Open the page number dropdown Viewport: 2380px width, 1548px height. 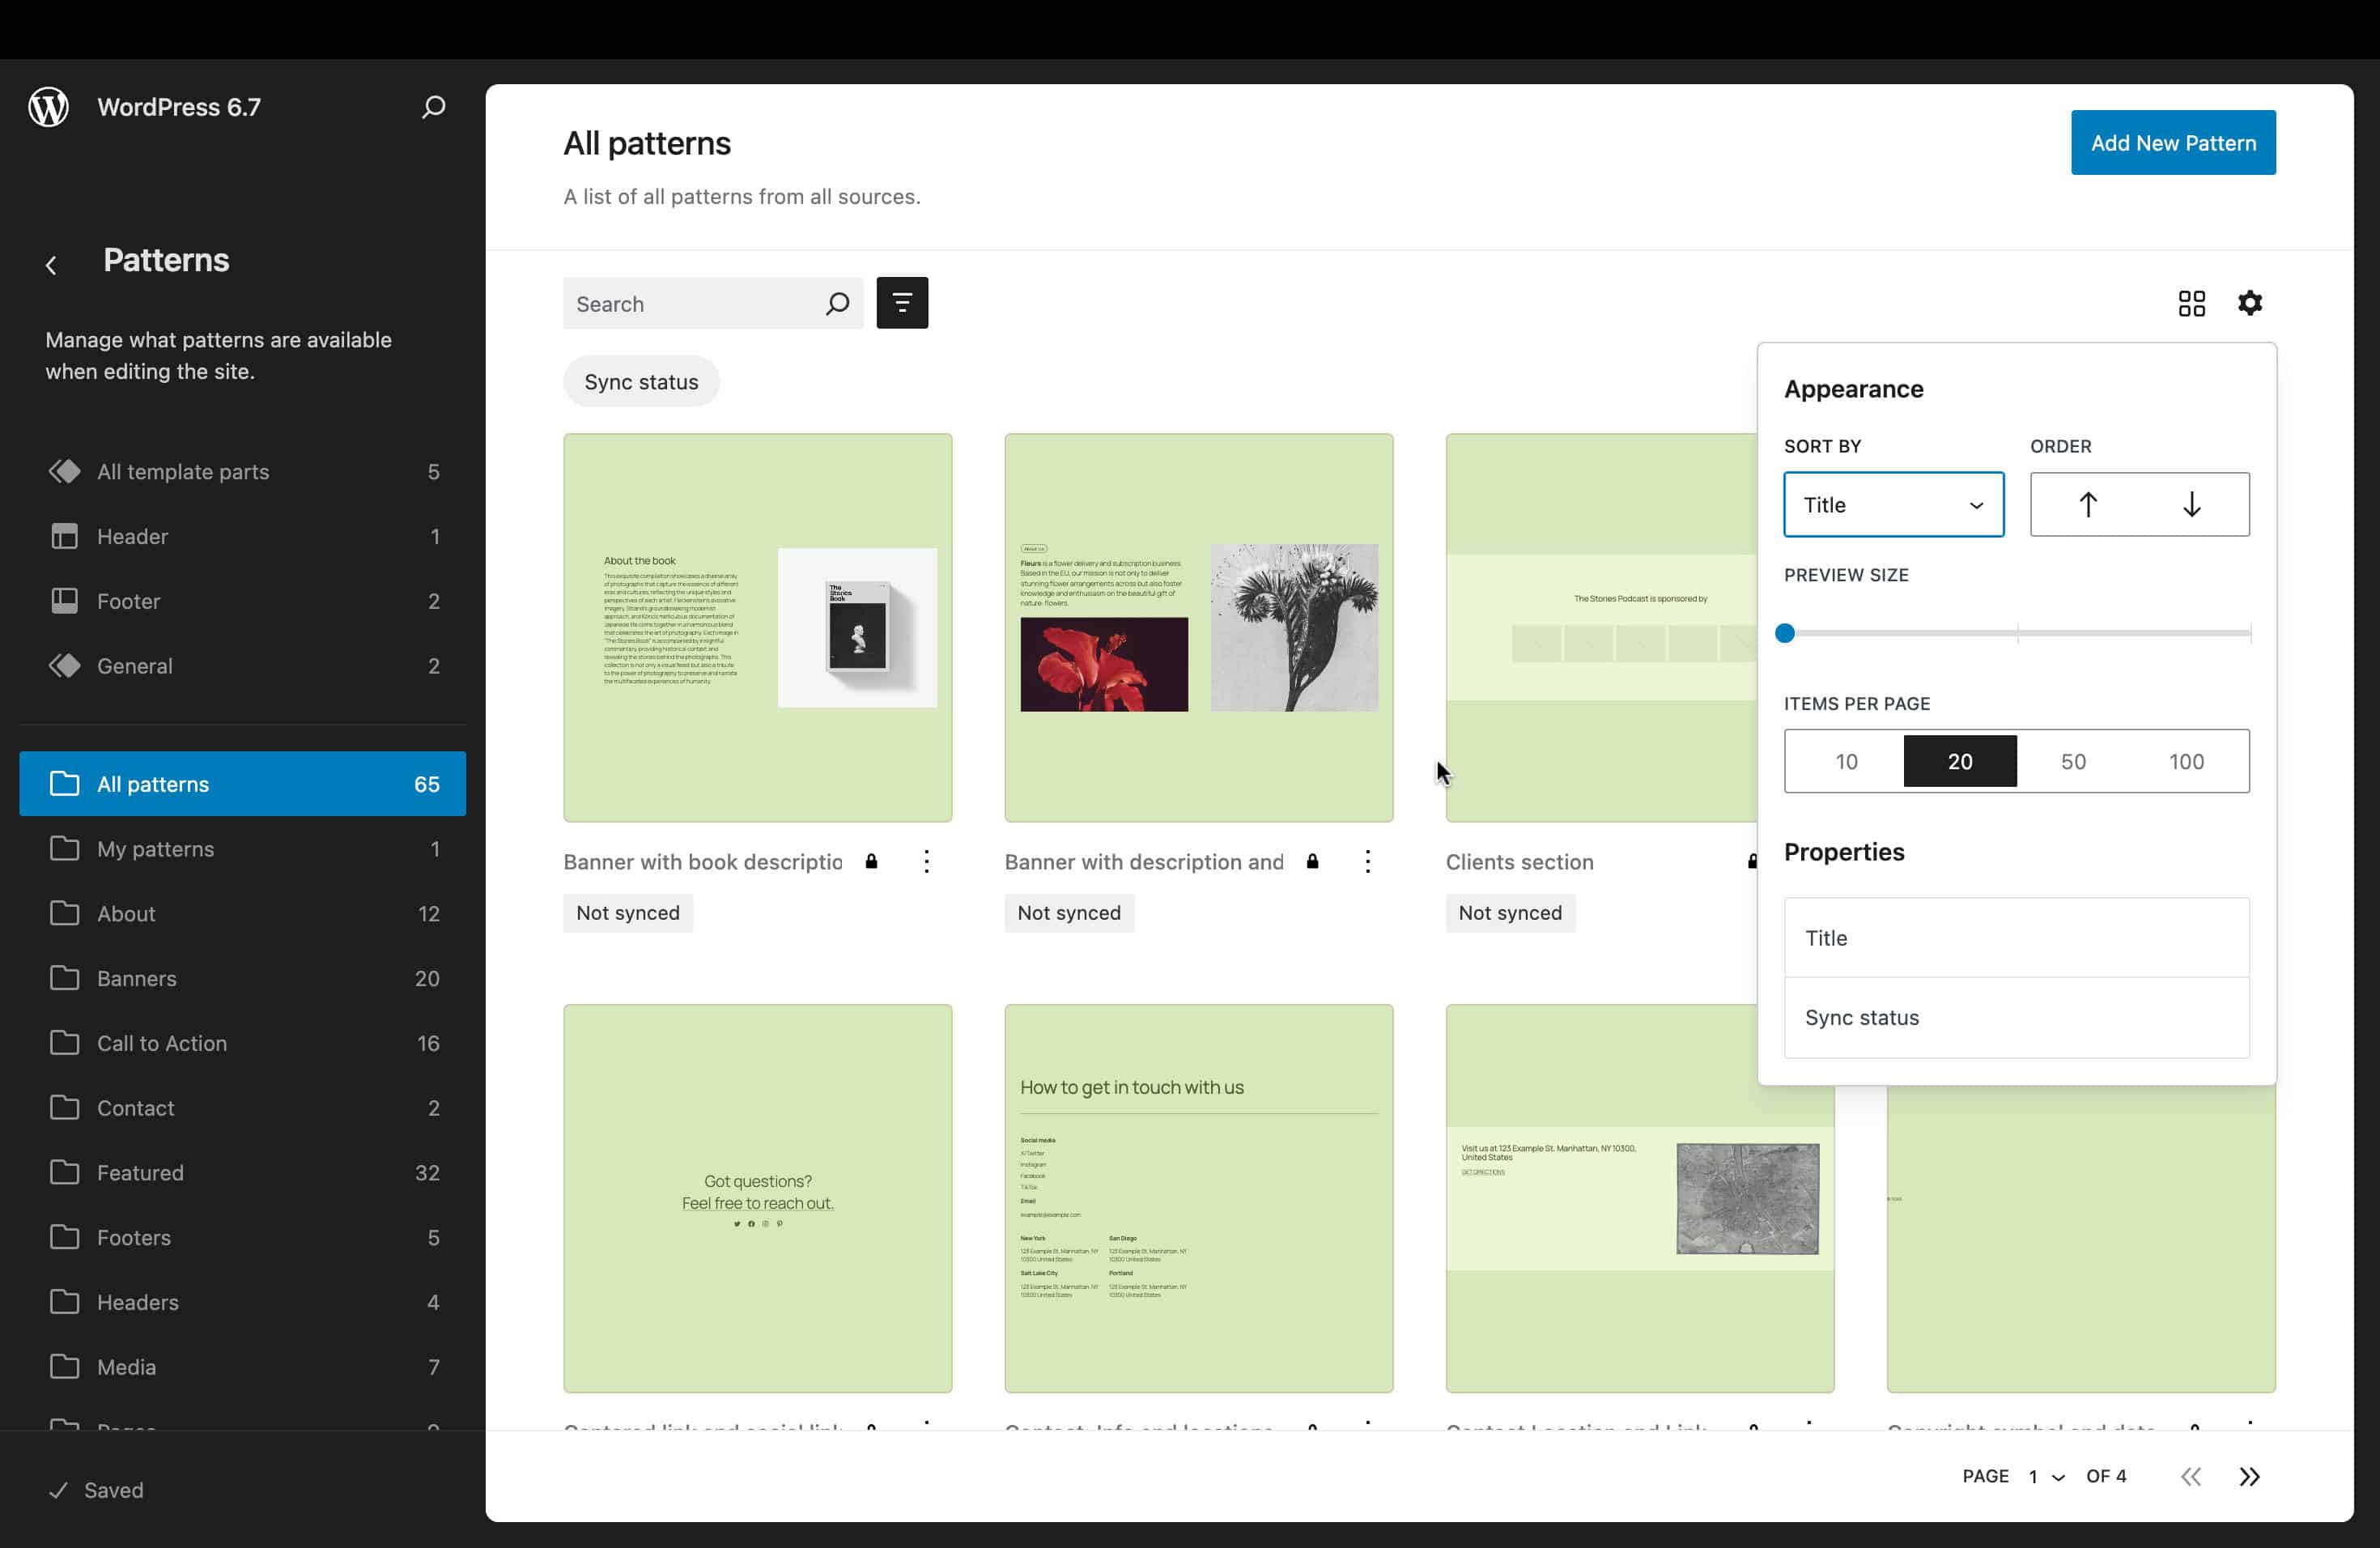pos(2046,1477)
